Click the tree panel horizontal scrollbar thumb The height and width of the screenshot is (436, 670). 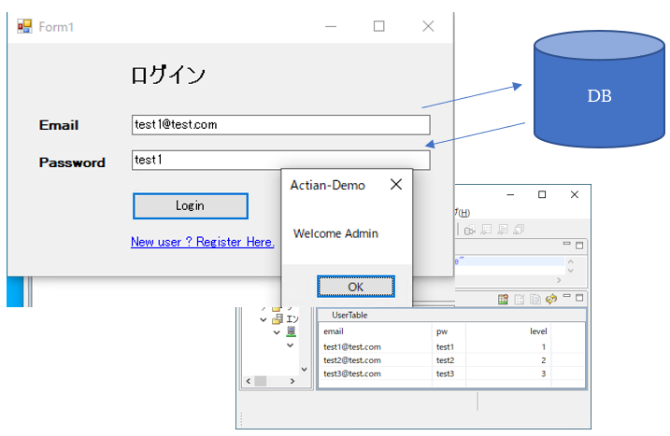(261, 381)
